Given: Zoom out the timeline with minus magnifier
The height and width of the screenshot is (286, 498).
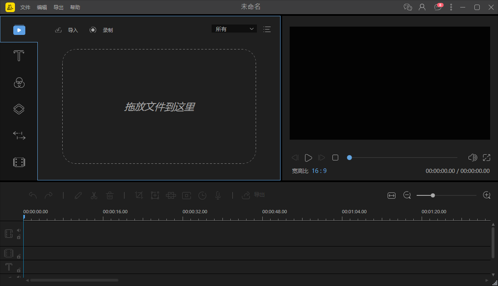Looking at the screenshot, I should (407, 195).
